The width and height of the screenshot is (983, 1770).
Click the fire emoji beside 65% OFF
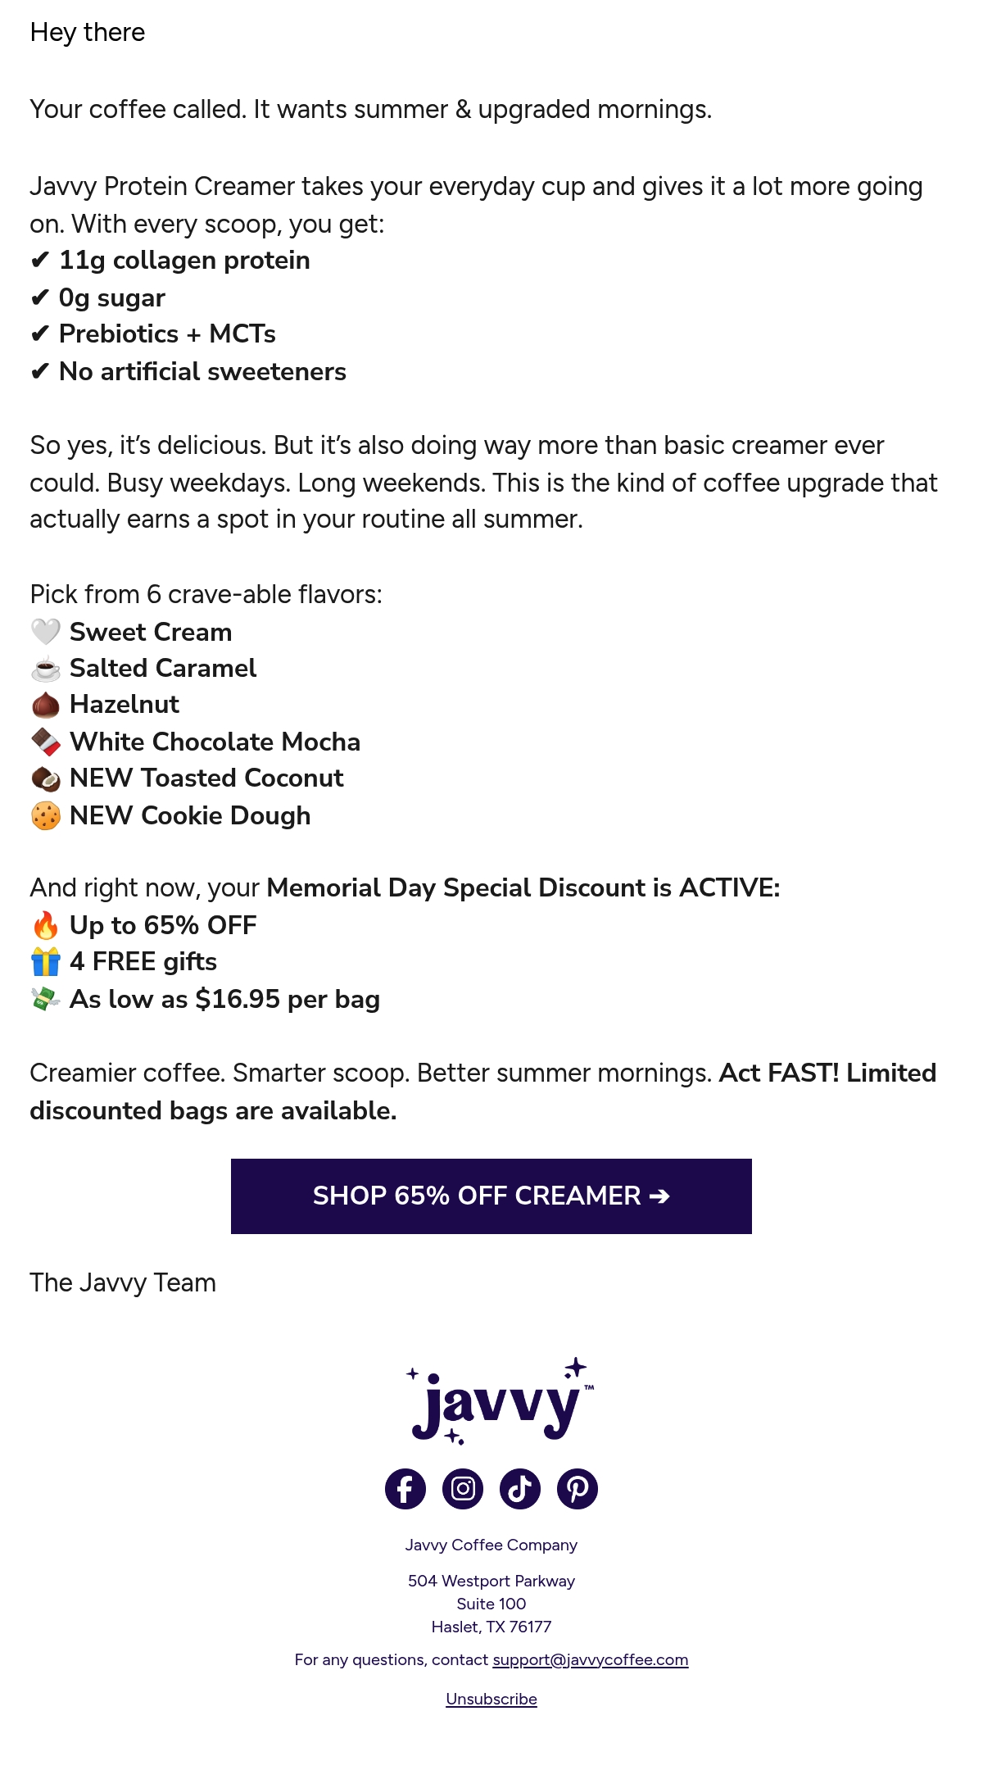coord(46,926)
